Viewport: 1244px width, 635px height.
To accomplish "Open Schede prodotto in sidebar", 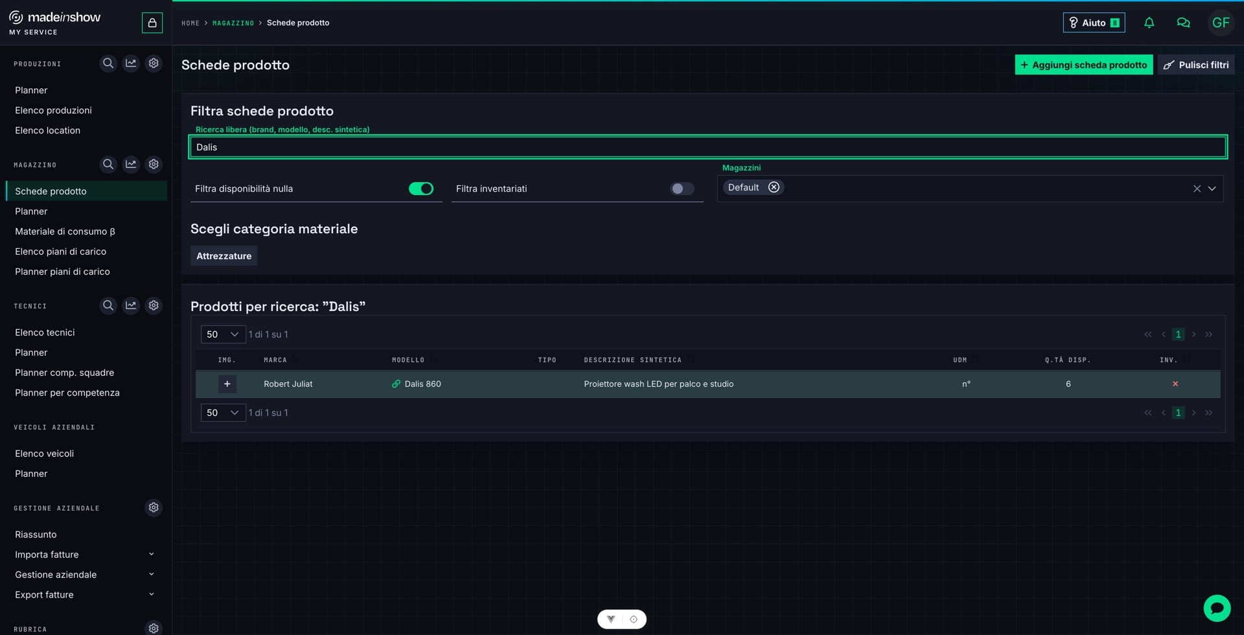I will click(86, 191).
